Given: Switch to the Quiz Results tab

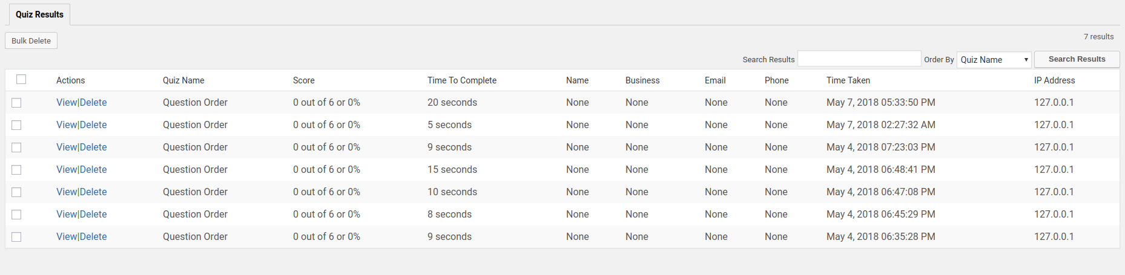Looking at the screenshot, I should [x=39, y=15].
